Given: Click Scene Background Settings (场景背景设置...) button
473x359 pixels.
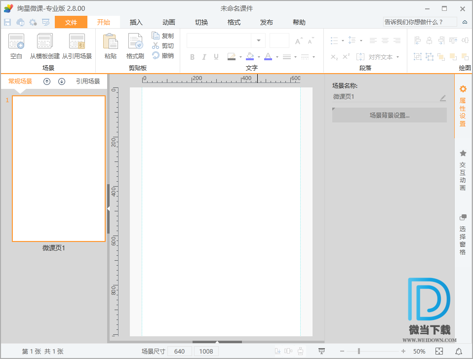Looking at the screenshot, I should (390, 115).
